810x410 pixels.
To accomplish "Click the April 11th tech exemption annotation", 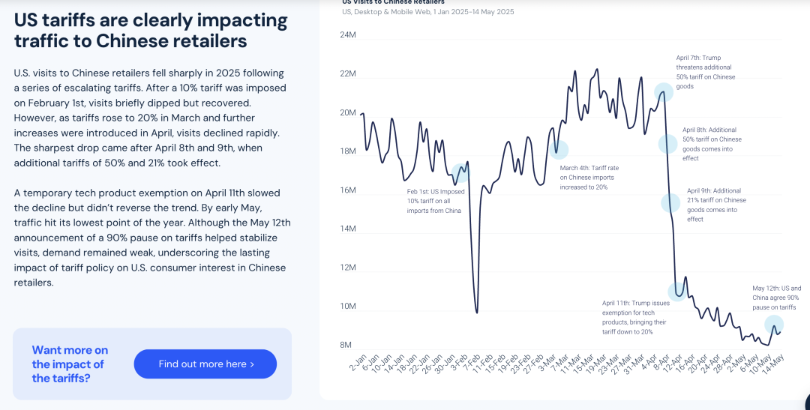I will pyautogui.click(x=634, y=317).
